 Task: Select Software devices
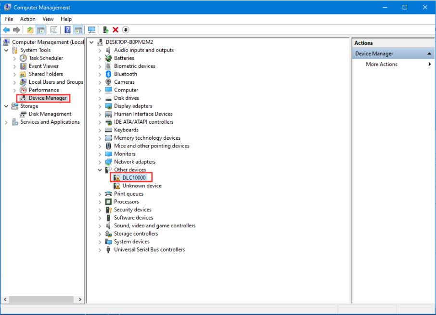pos(133,218)
